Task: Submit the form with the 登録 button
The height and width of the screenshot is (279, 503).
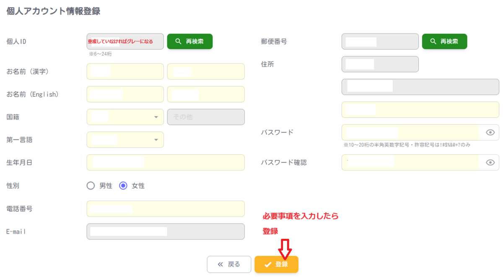Action: pos(276,264)
